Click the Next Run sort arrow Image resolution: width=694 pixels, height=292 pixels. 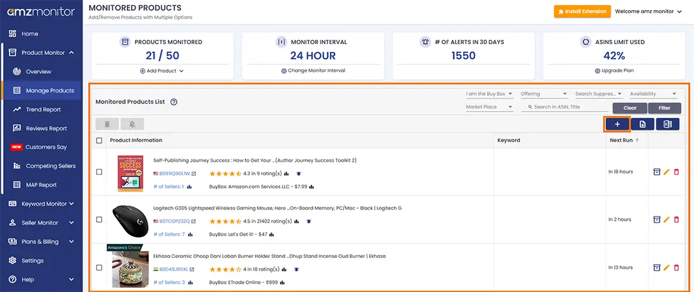click(637, 140)
